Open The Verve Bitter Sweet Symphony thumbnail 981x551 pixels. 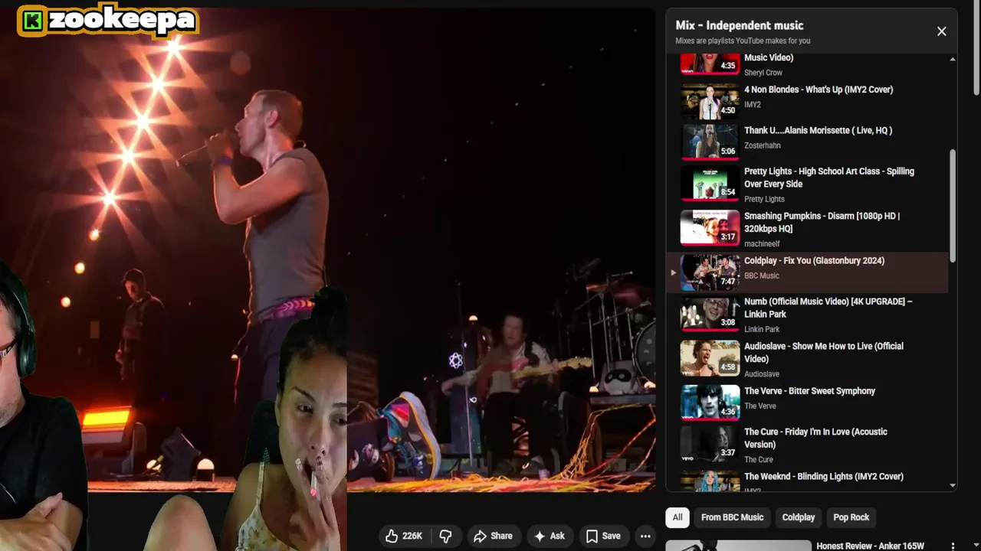tap(710, 402)
